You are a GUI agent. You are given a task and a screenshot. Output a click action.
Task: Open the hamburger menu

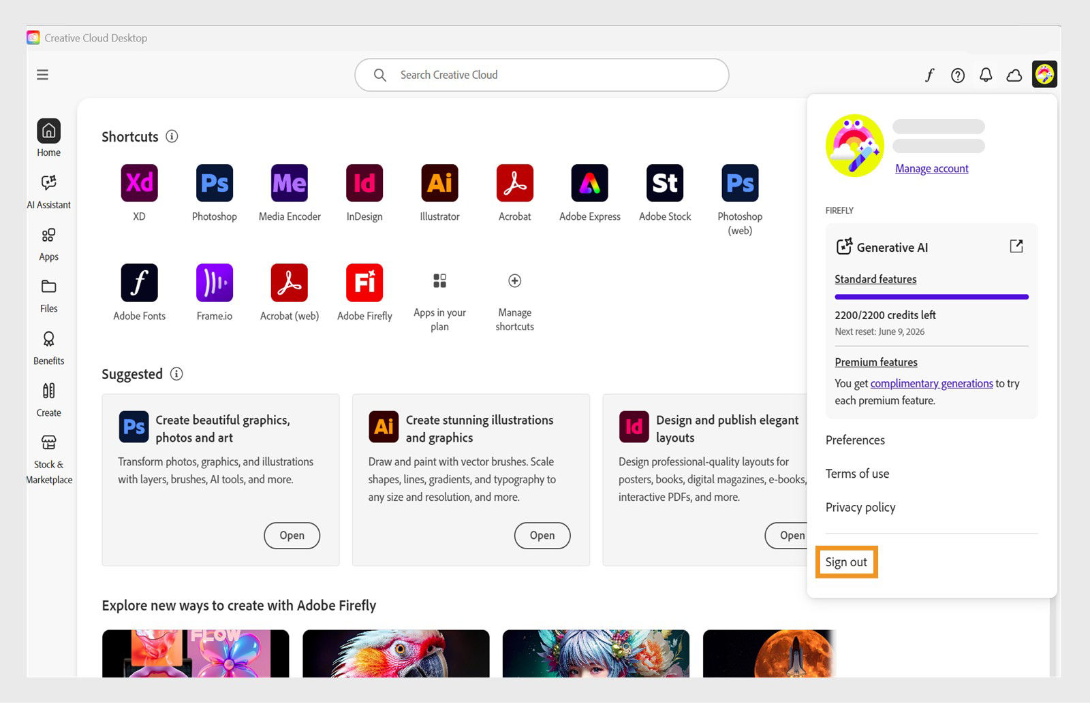click(42, 75)
